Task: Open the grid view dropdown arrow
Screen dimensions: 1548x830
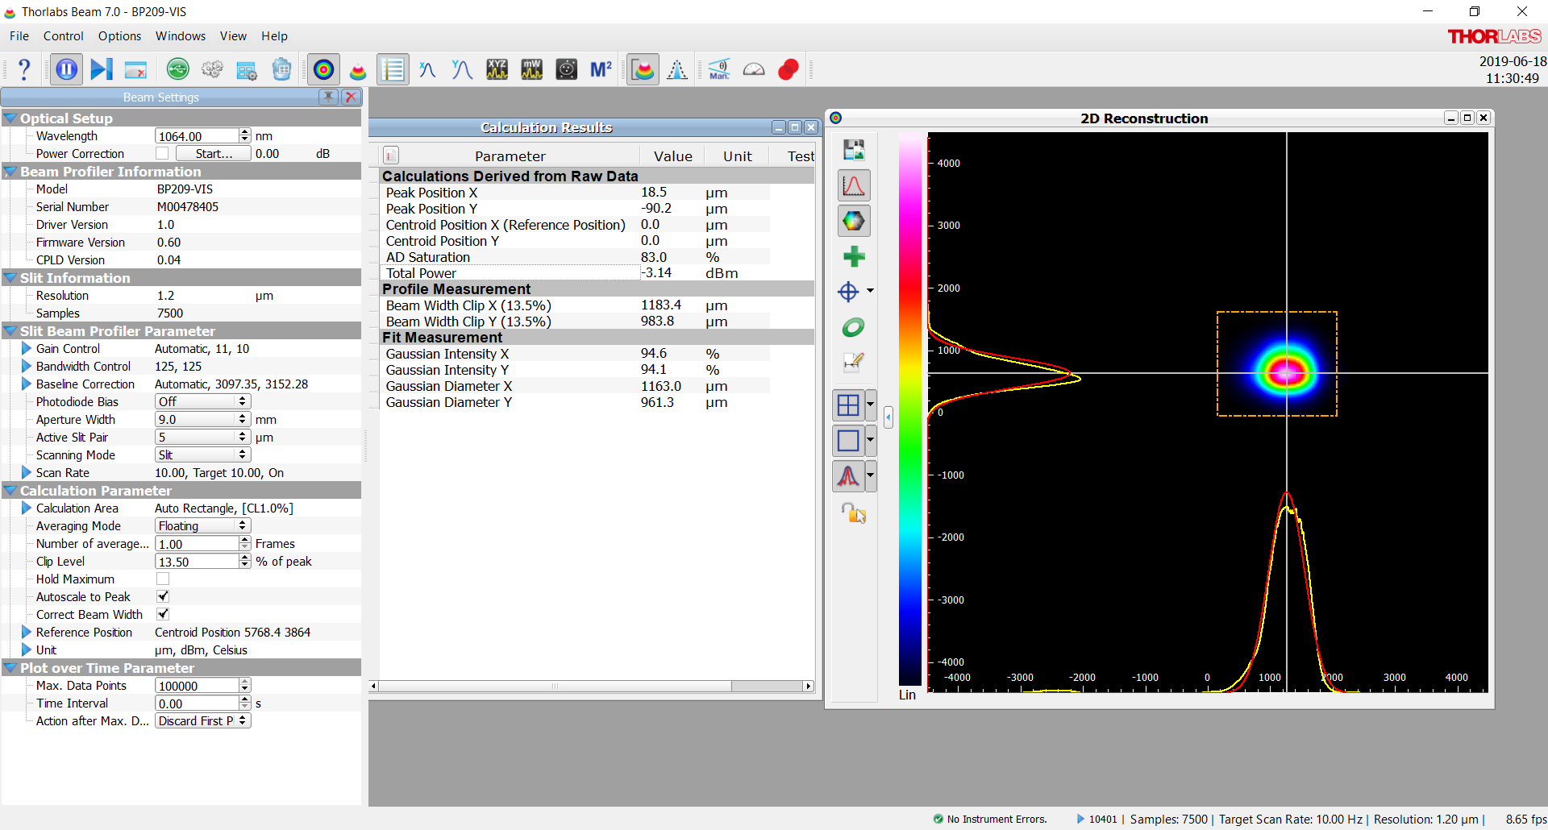Action: pos(871,405)
